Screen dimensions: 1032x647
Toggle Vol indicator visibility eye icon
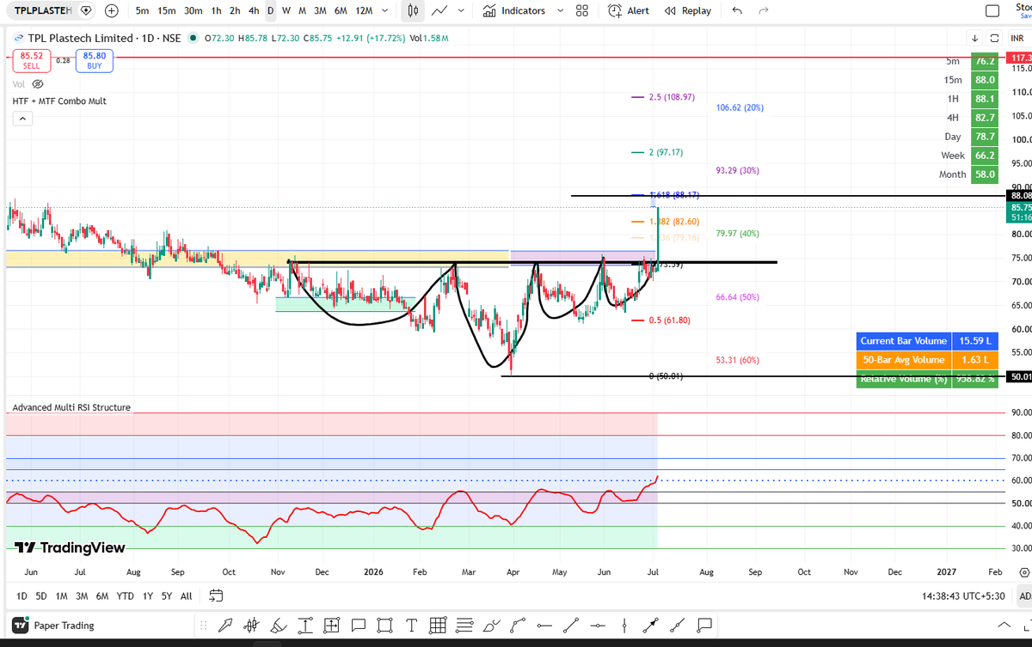point(37,84)
